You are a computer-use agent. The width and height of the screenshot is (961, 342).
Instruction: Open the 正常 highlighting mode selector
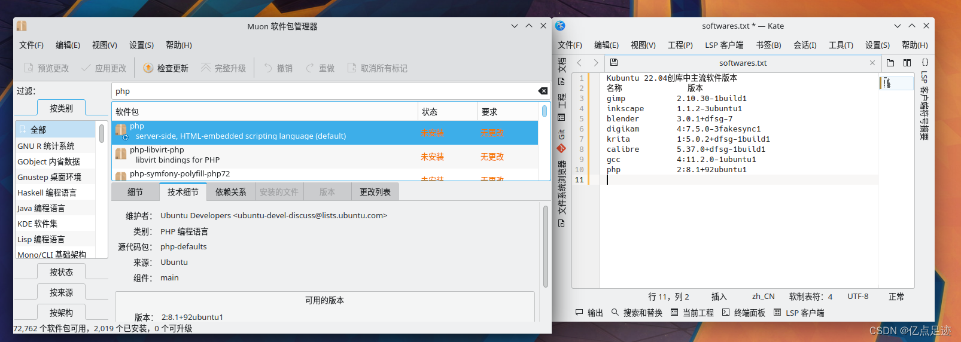click(x=896, y=297)
